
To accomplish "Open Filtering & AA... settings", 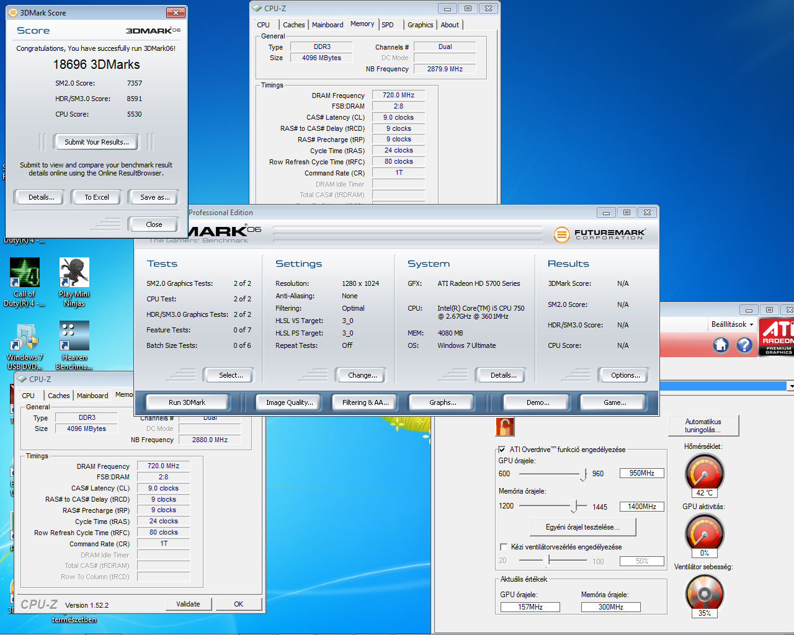I will [365, 402].
